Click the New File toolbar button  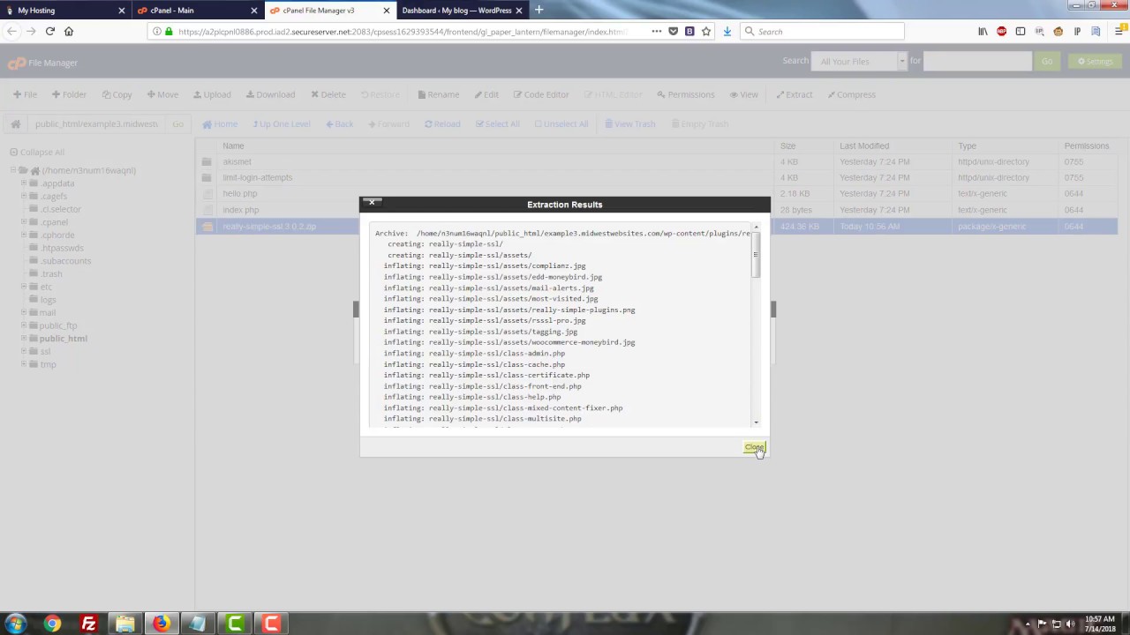[25, 94]
